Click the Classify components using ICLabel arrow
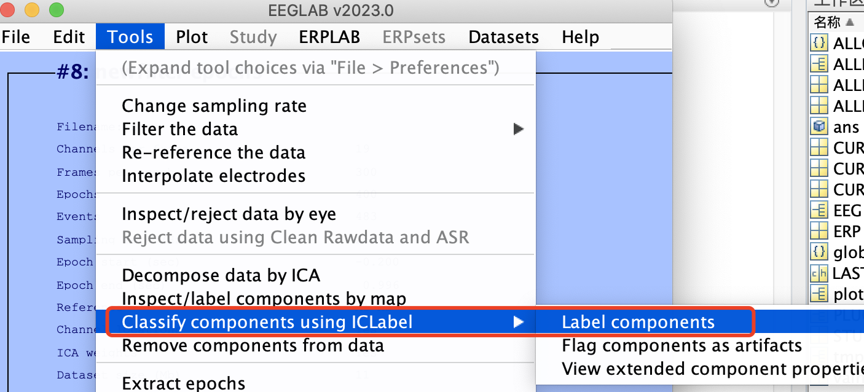 519,322
